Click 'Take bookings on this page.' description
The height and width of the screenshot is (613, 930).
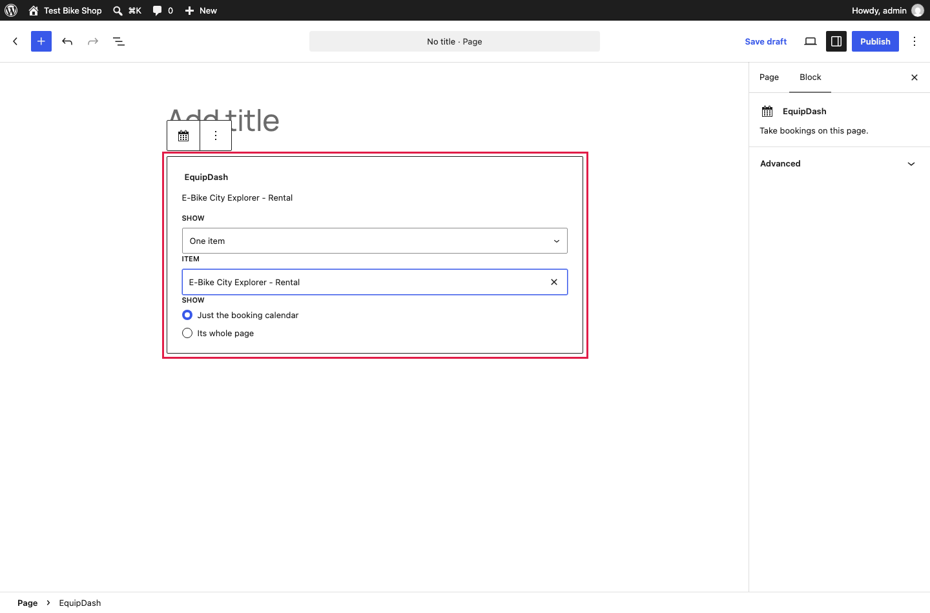tap(814, 130)
